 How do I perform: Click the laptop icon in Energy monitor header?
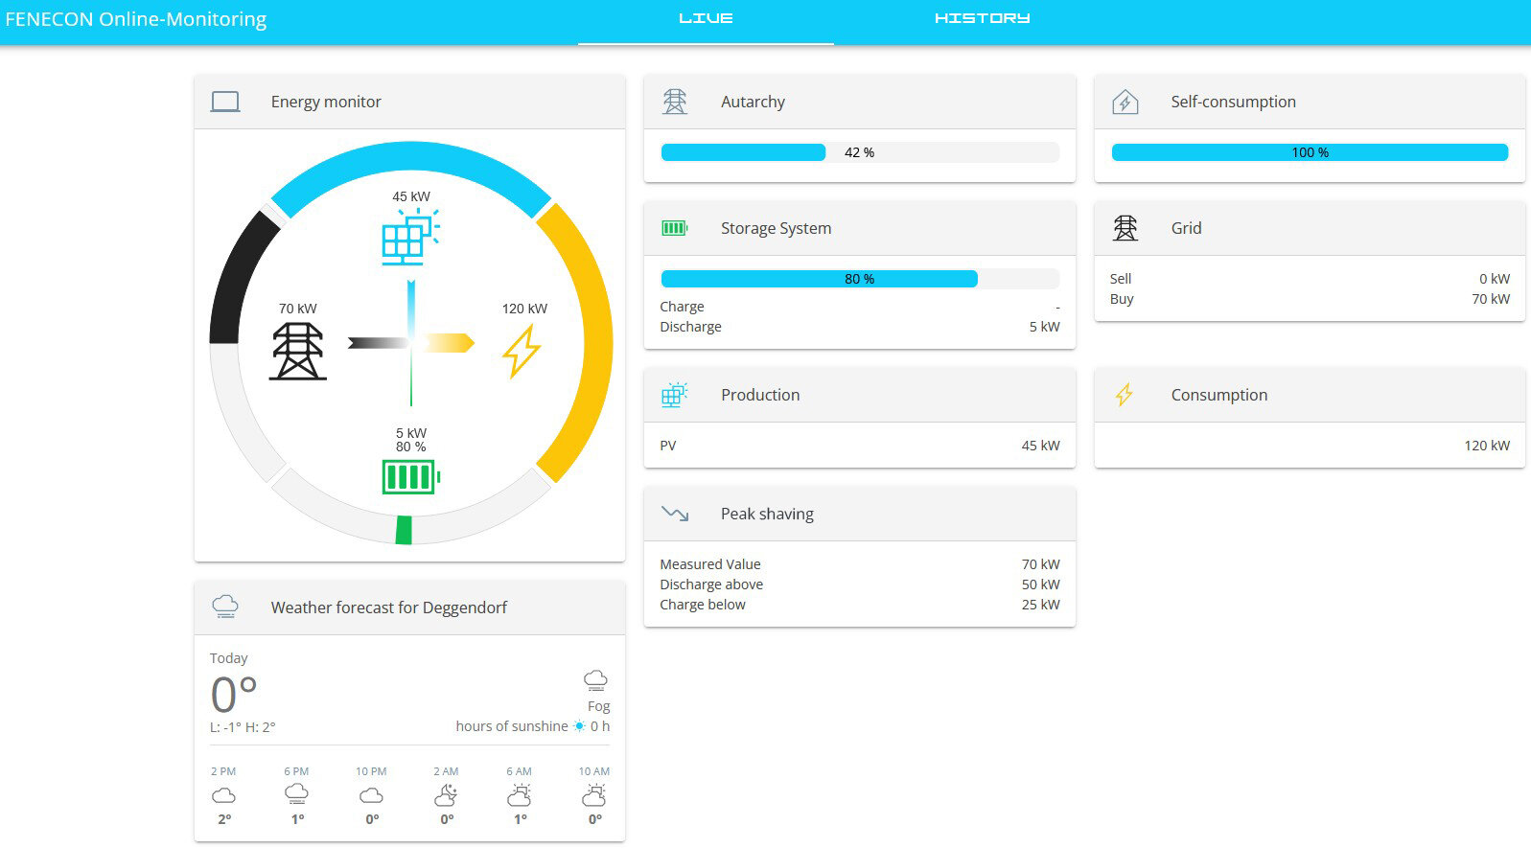click(225, 102)
